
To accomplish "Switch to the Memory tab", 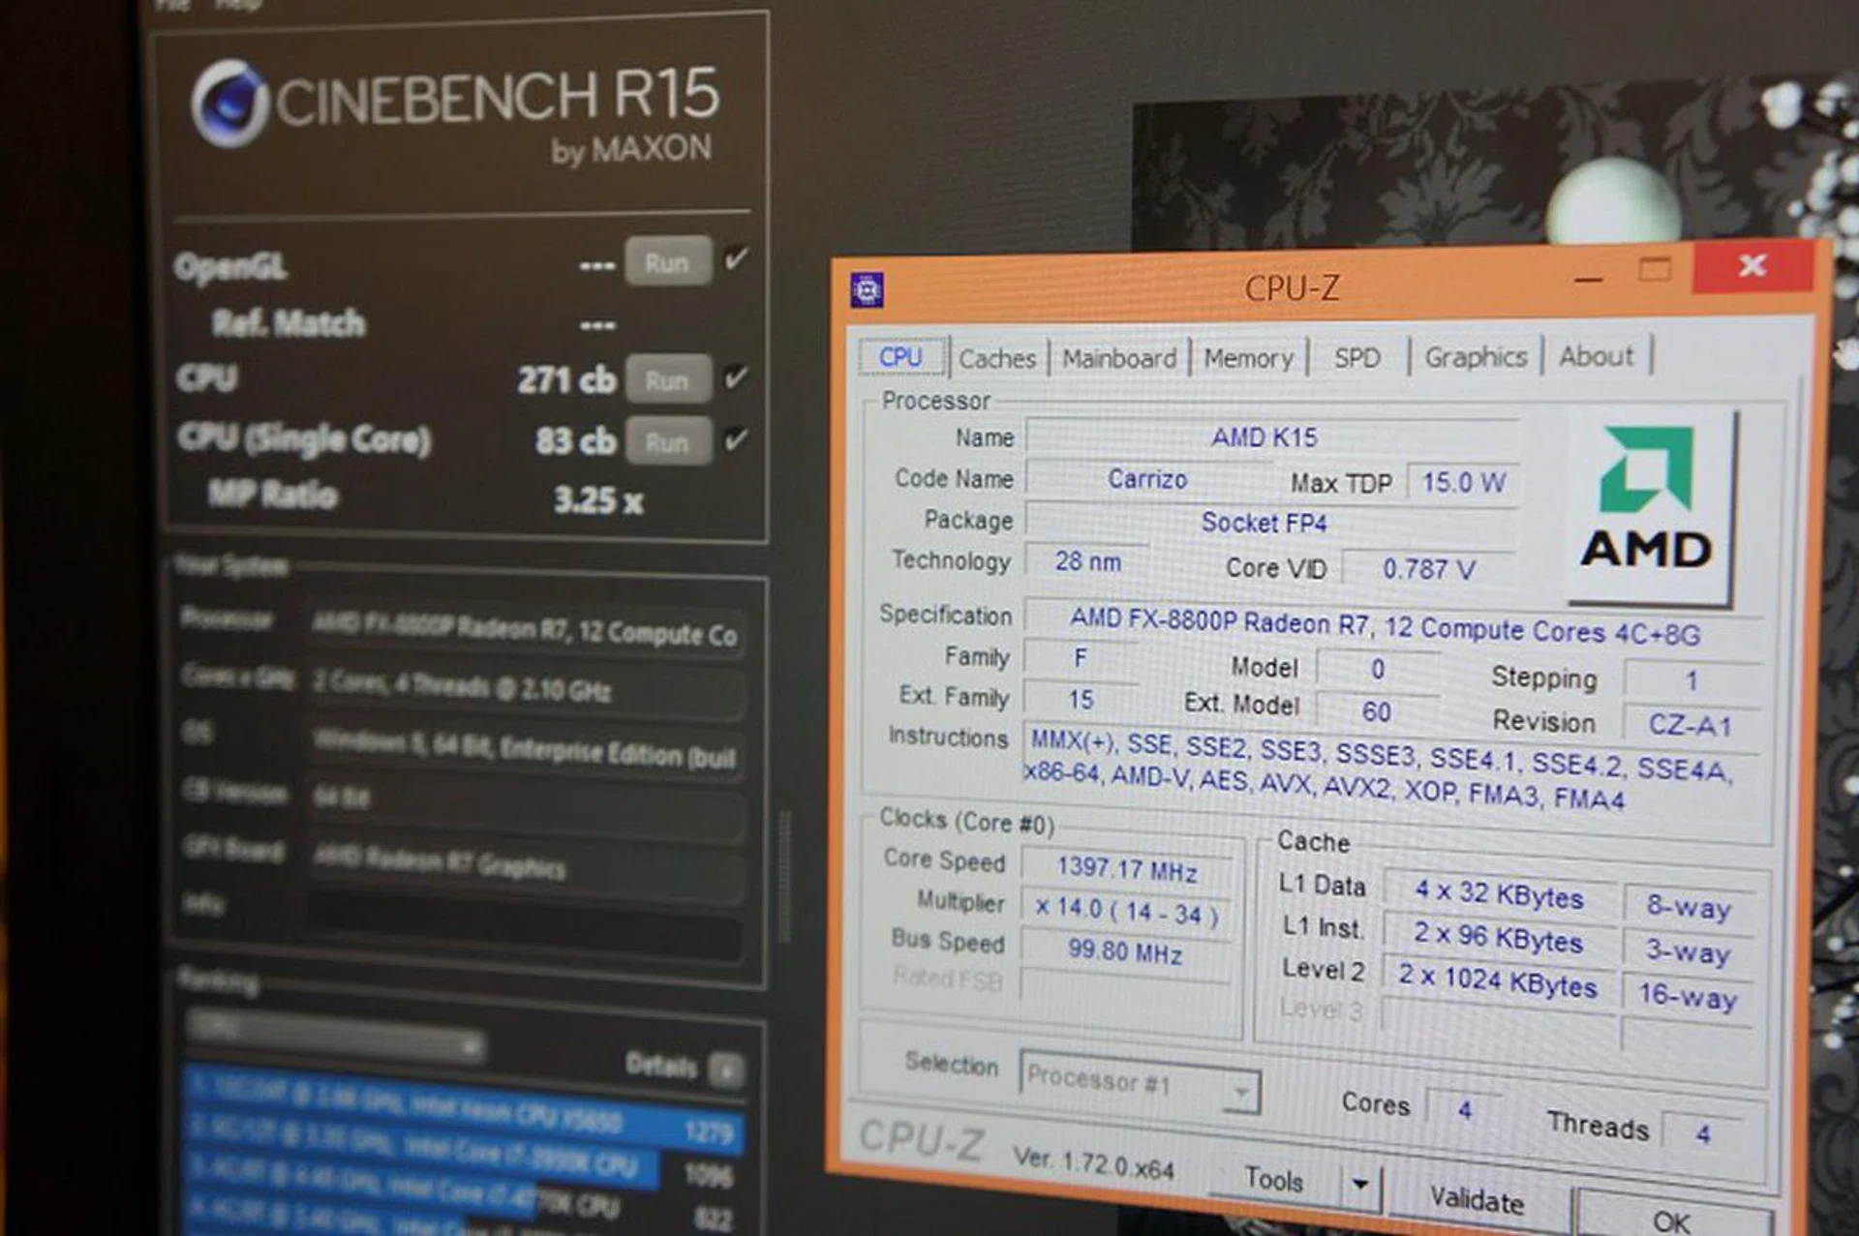I will point(1248,359).
